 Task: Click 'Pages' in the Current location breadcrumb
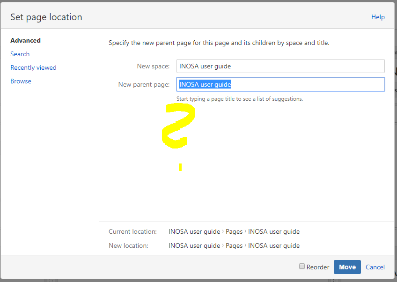tap(234, 231)
